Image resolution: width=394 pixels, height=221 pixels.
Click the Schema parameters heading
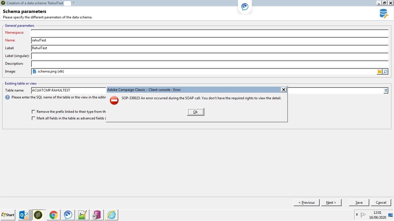pos(25,12)
